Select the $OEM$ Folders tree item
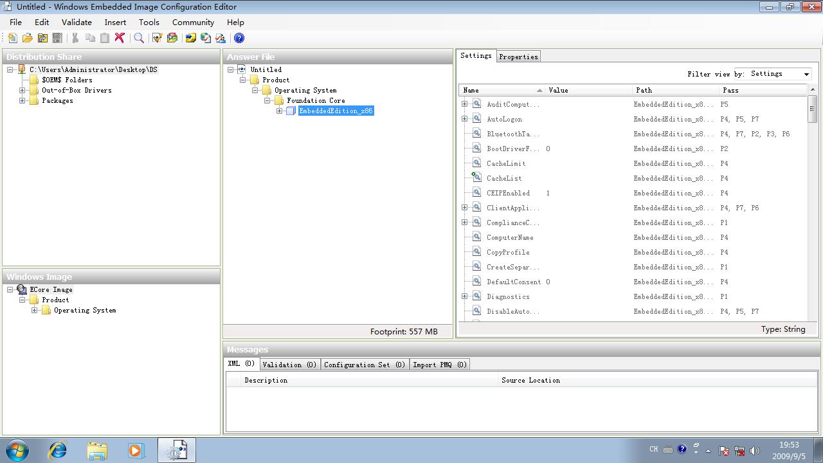 point(67,80)
